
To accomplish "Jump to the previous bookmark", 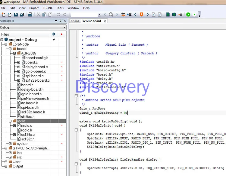I will 135,15.
